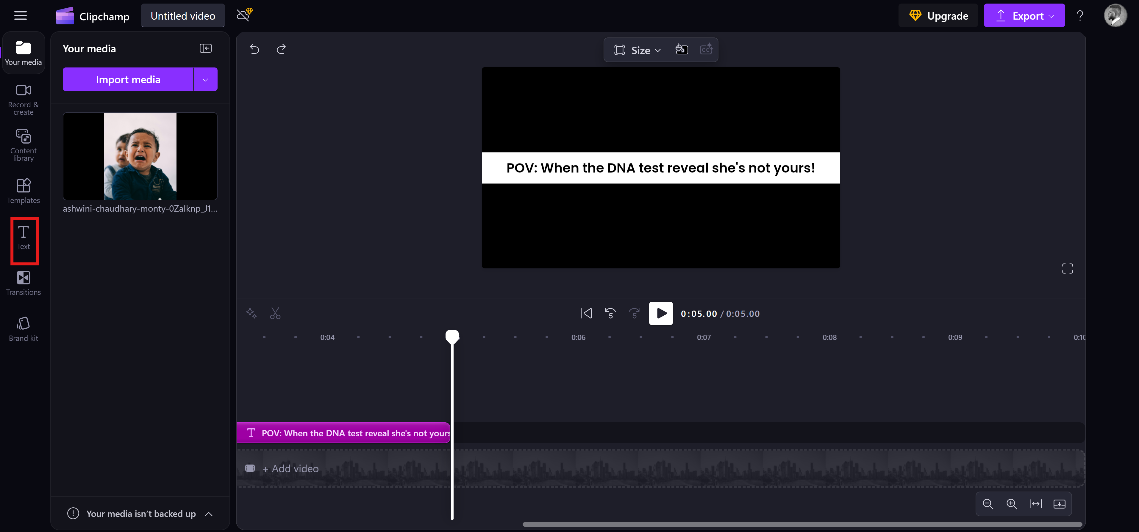
Task: Zoom in on the timeline
Action: click(x=1011, y=504)
